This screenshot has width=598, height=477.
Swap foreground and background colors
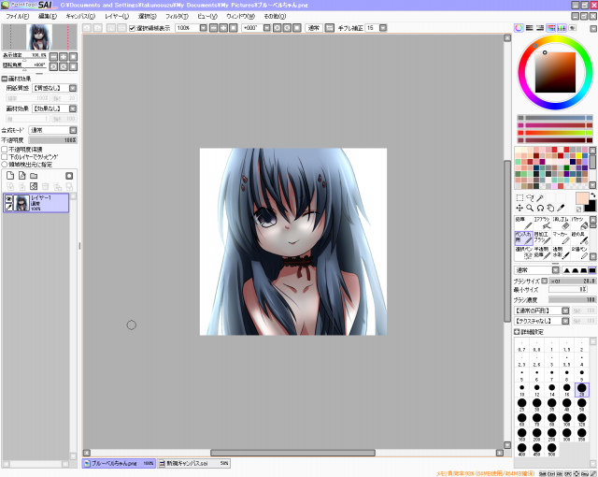point(592,195)
